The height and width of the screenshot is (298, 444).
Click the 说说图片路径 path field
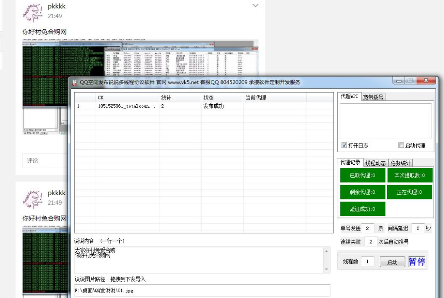[x=202, y=290]
